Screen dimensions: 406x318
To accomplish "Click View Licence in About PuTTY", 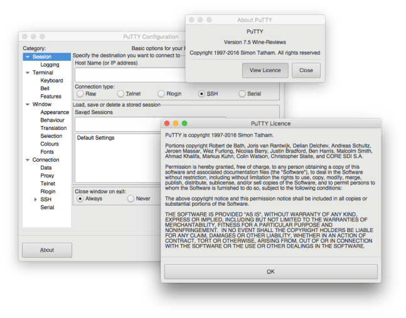I will tap(265, 70).
